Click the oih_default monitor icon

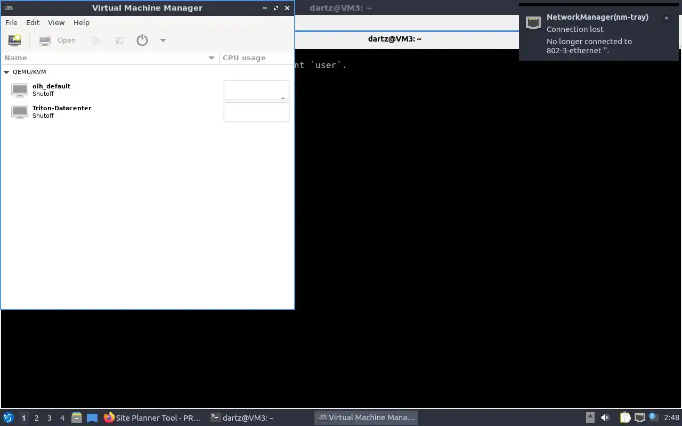point(20,90)
